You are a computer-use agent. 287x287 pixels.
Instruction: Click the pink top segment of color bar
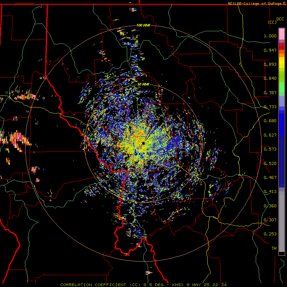click(282, 34)
